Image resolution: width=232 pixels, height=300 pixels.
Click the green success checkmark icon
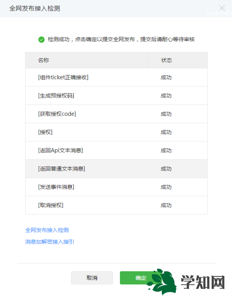(41, 39)
